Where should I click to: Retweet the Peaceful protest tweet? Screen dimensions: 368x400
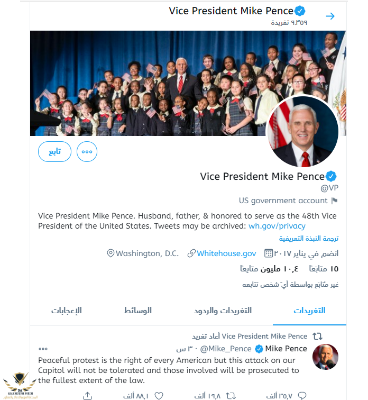pyautogui.click(x=231, y=395)
